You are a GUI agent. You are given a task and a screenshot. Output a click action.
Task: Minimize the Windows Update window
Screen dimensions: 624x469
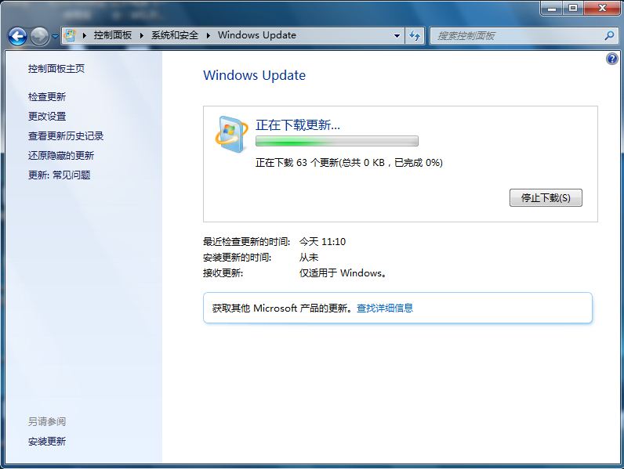pos(552,8)
